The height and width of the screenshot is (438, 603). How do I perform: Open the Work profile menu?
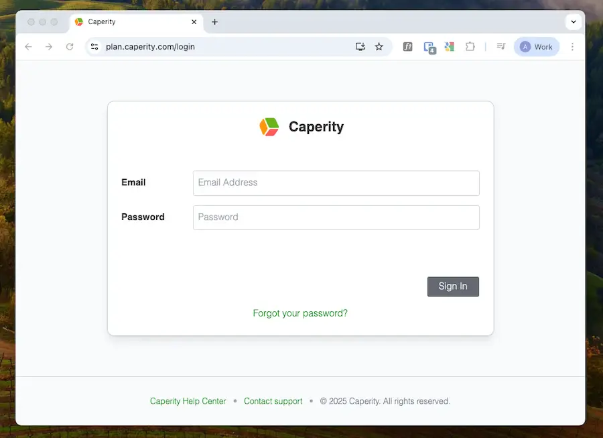pyautogui.click(x=537, y=47)
